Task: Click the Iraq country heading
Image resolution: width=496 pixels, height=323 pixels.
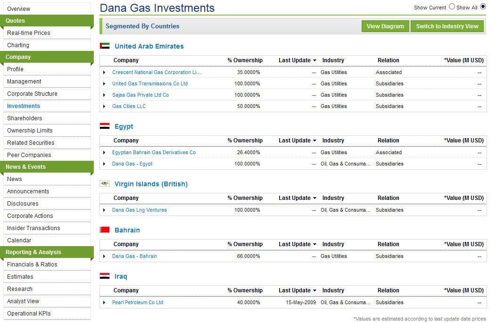Action: tap(121, 277)
